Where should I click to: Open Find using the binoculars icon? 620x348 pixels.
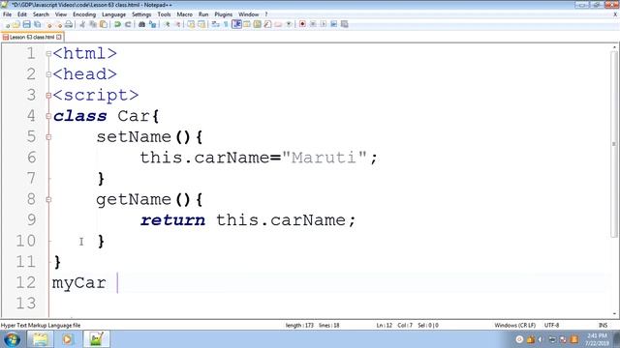pyautogui.click(x=141, y=24)
